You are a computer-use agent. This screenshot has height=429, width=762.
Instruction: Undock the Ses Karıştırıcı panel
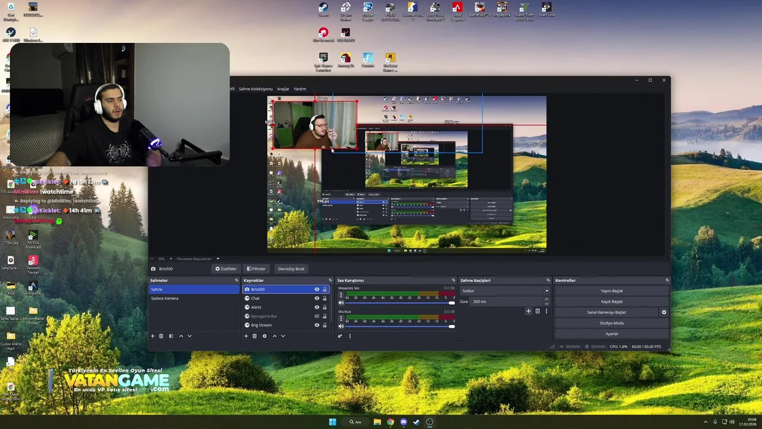(453, 280)
